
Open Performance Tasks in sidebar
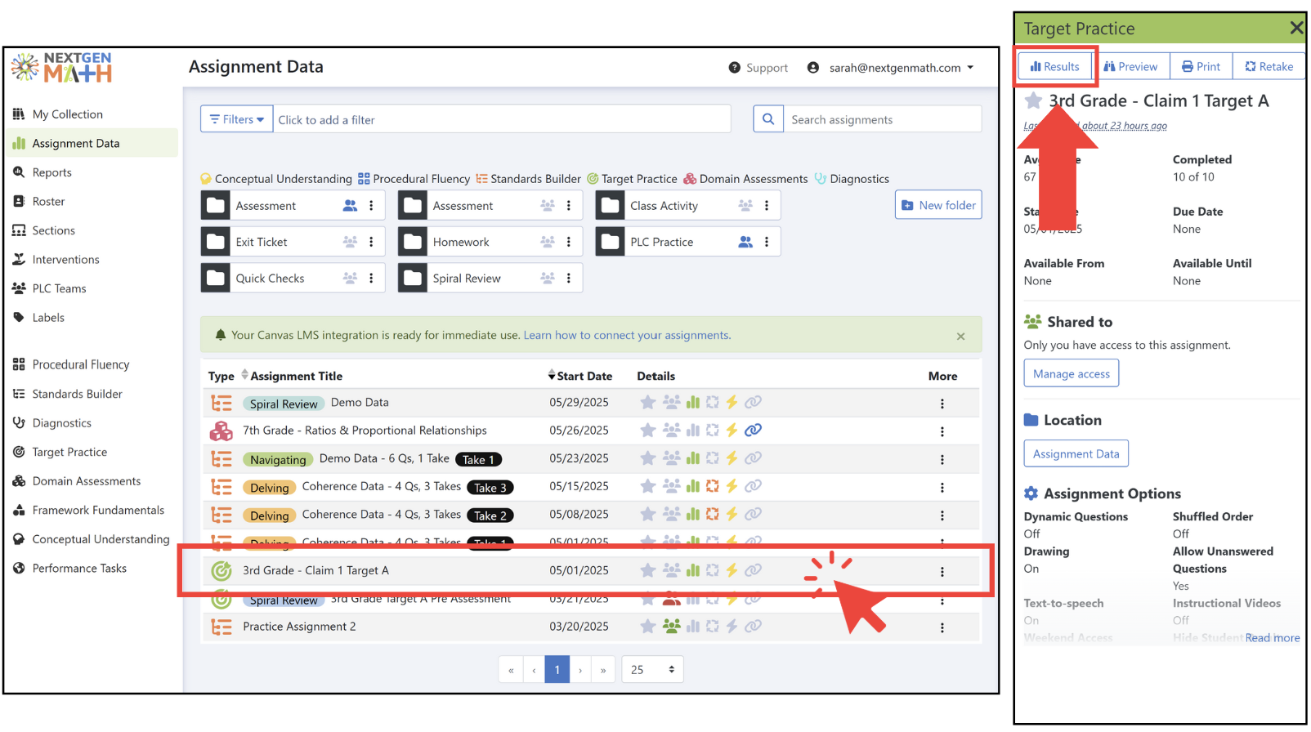79,569
